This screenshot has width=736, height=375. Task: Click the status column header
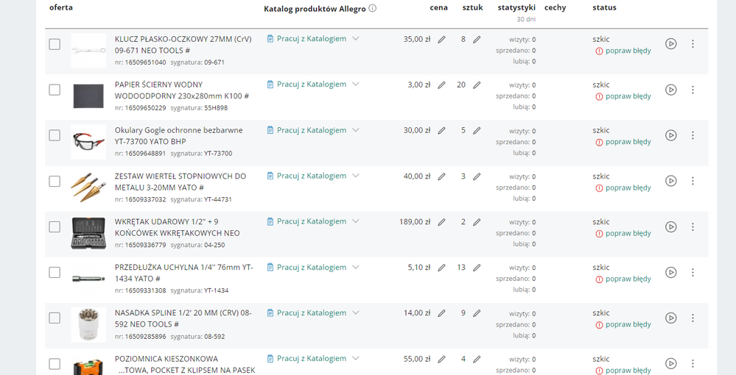click(604, 8)
